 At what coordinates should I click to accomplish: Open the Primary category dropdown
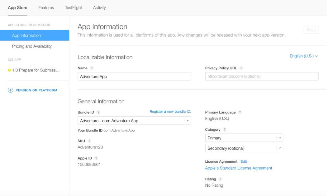coord(279,138)
